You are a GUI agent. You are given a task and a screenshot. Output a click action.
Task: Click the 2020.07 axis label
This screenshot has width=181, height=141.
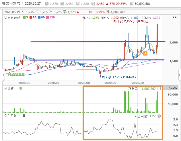pos(54,83)
